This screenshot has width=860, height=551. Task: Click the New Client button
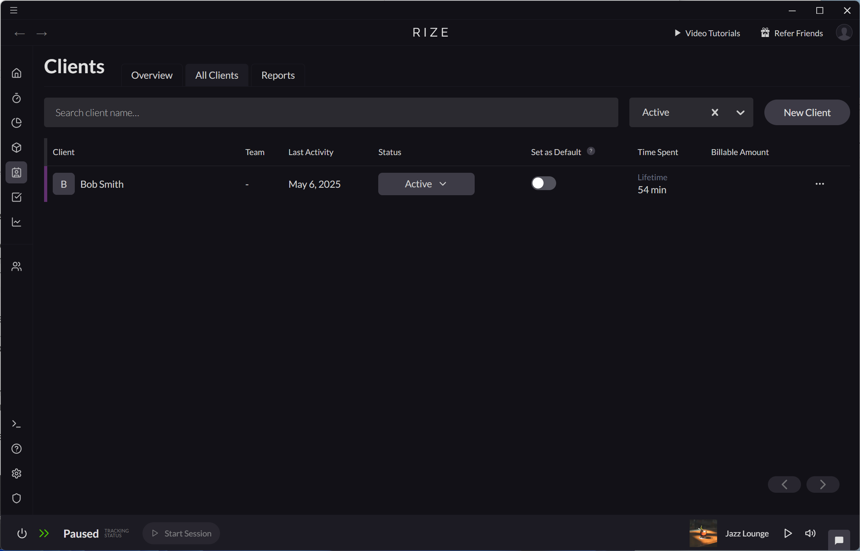click(806, 113)
